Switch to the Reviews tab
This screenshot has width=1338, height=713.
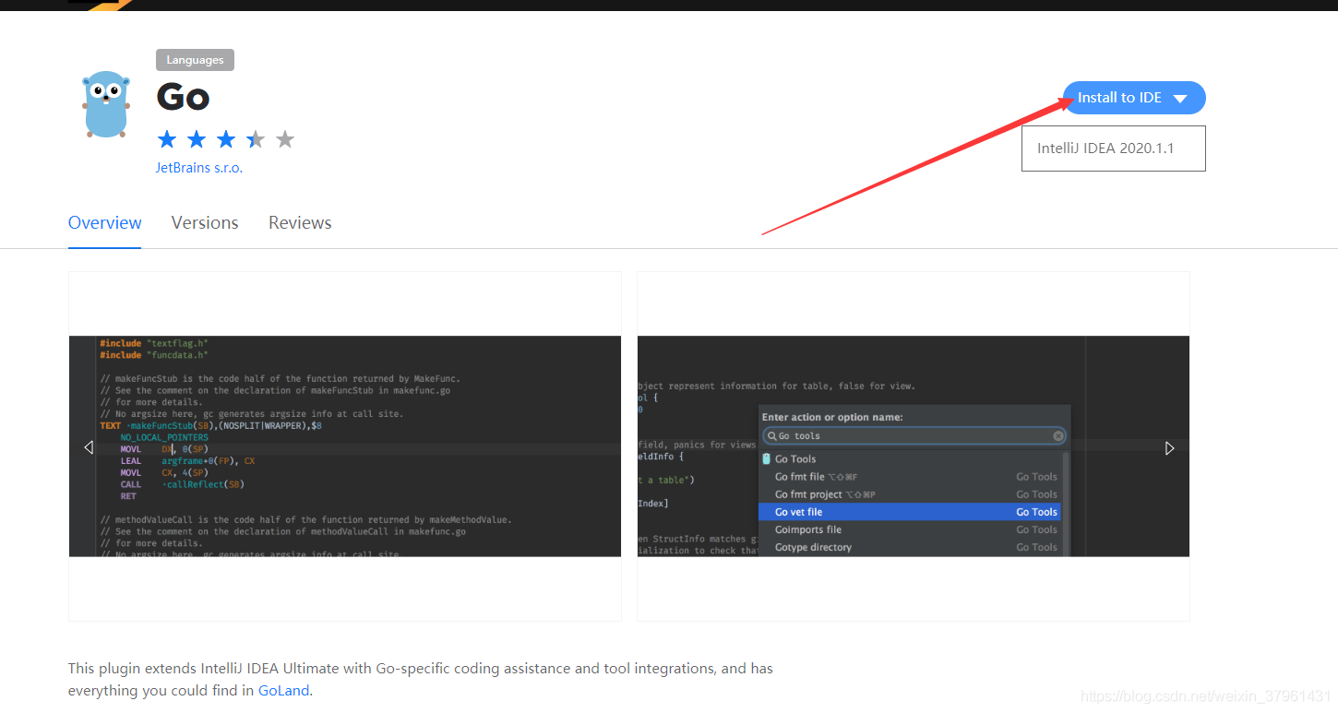[300, 223]
